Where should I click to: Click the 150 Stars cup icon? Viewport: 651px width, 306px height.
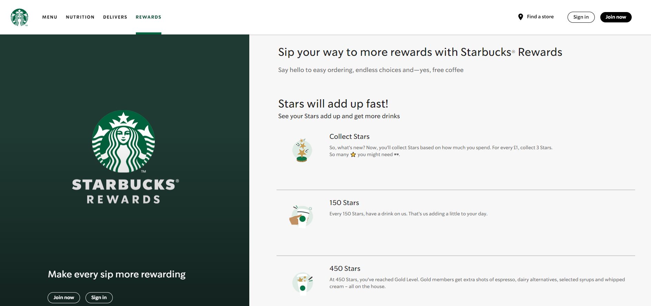click(302, 216)
